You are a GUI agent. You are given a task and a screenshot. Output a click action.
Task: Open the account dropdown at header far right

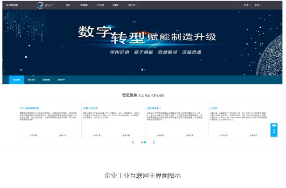[x=258, y=5]
